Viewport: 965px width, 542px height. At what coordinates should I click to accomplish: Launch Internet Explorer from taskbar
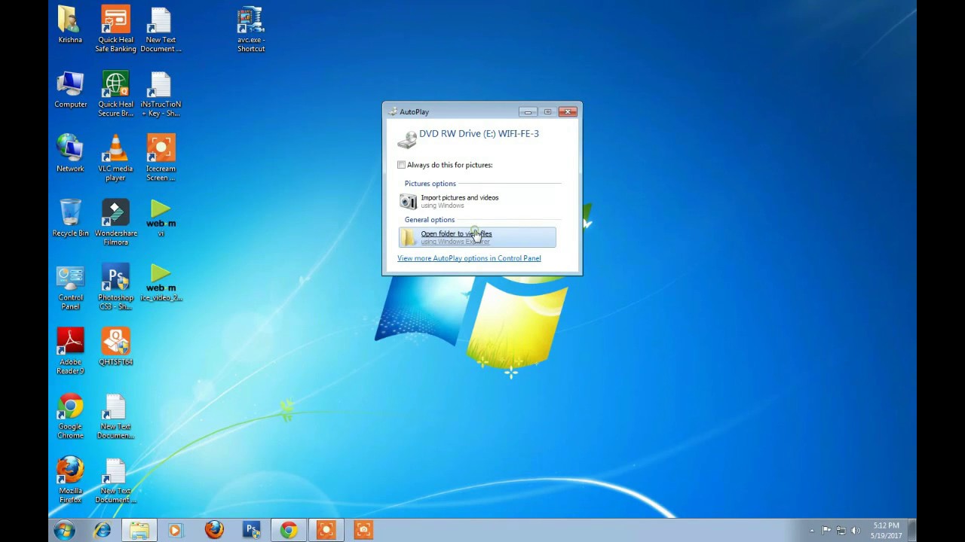click(x=103, y=530)
